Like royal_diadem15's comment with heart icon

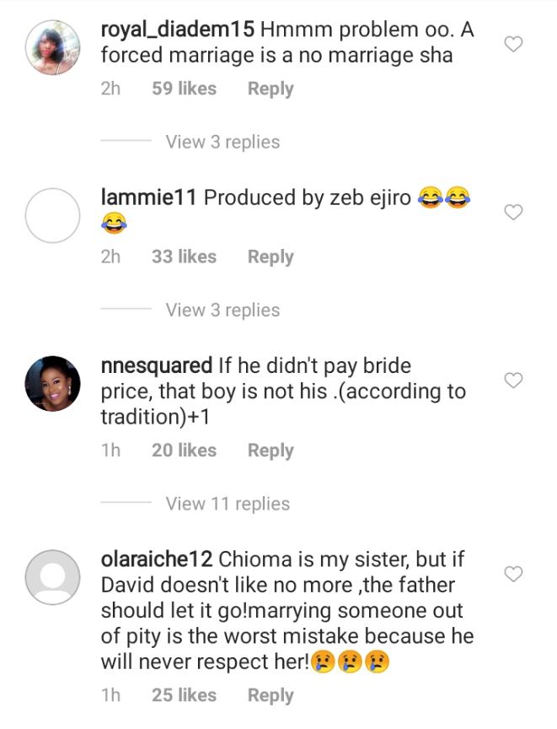point(513,44)
